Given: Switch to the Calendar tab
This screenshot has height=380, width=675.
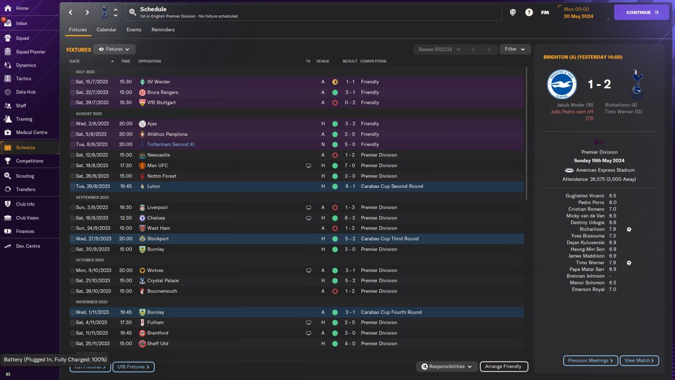Looking at the screenshot, I should 107,30.
